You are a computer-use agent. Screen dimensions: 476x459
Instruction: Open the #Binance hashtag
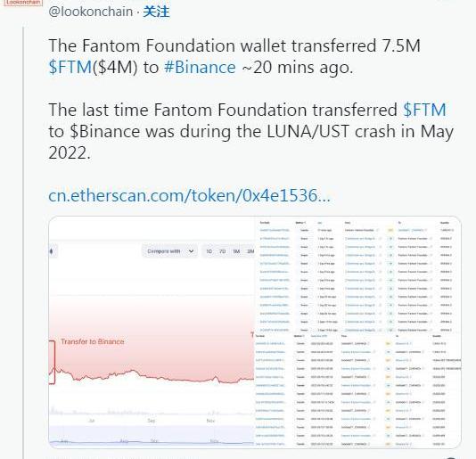coord(200,67)
